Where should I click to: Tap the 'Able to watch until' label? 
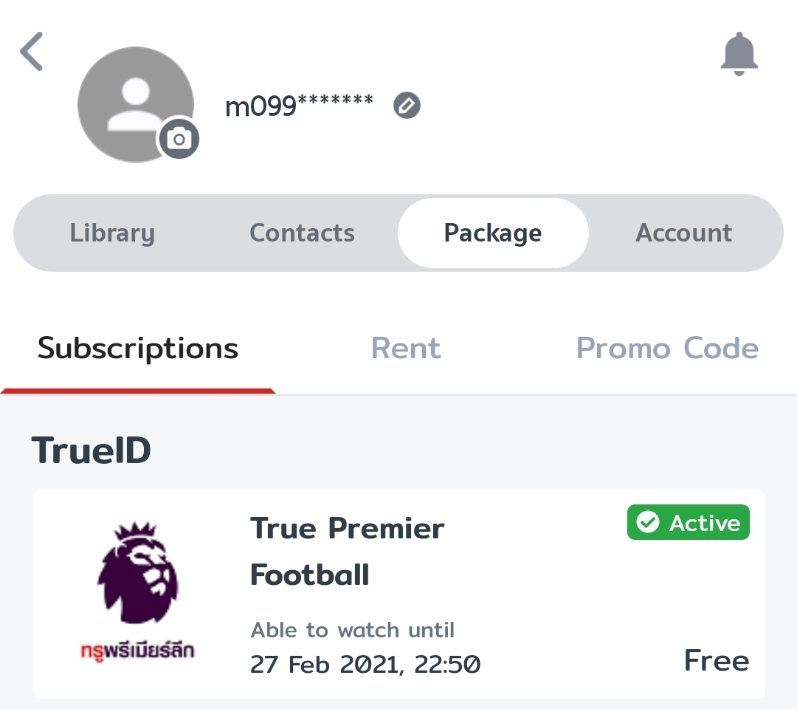pyautogui.click(x=353, y=630)
